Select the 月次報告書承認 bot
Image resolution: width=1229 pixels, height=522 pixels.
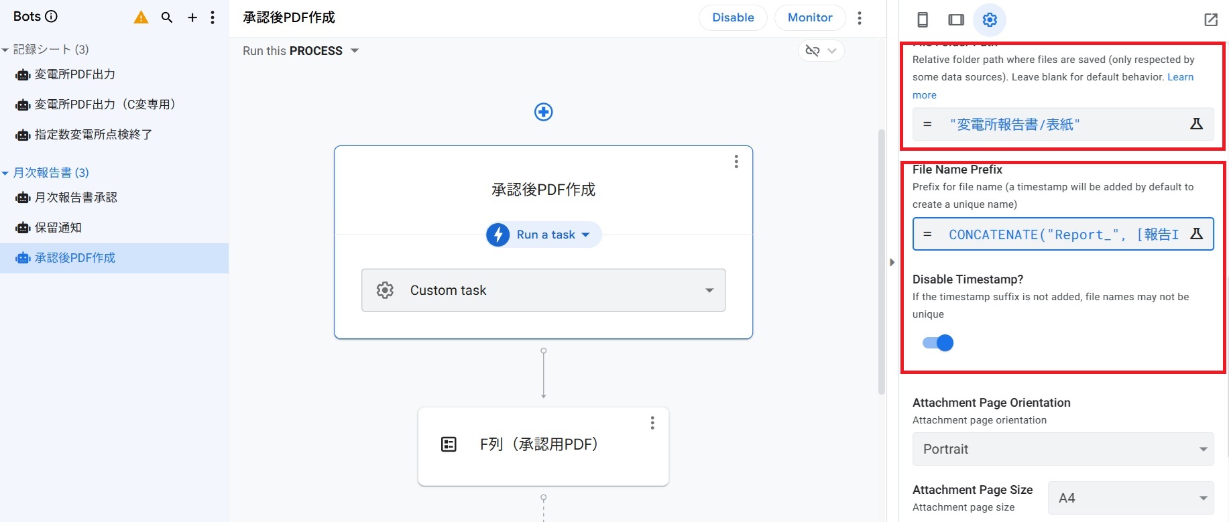(76, 198)
